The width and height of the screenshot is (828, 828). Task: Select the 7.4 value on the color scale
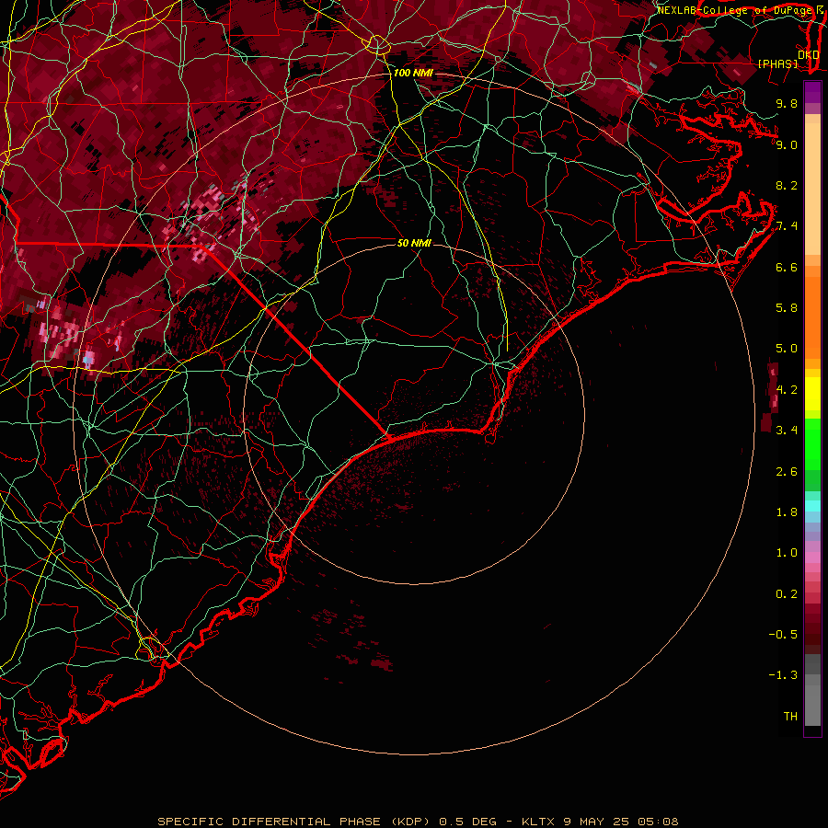click(787, 226)
